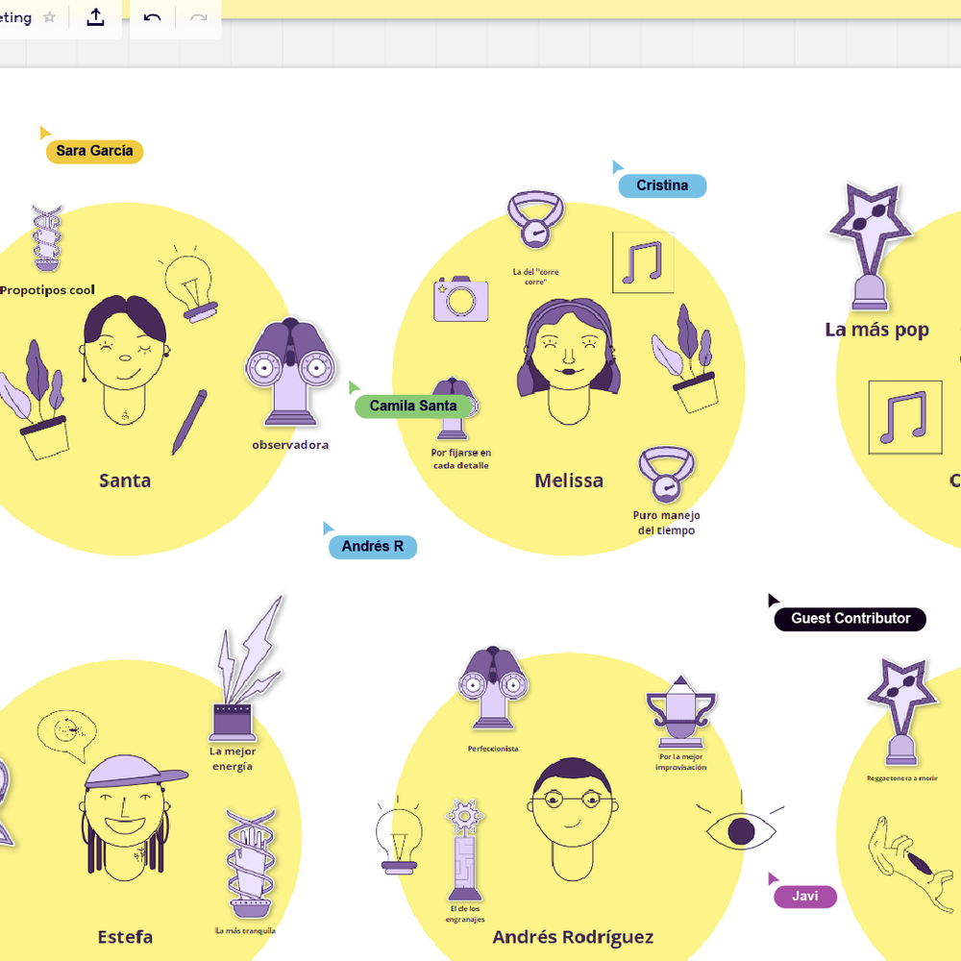This screenshot has height=961, width=961.
Task: Select the observadora caption text
Action: pyautogui.click(x=290, y=445)
